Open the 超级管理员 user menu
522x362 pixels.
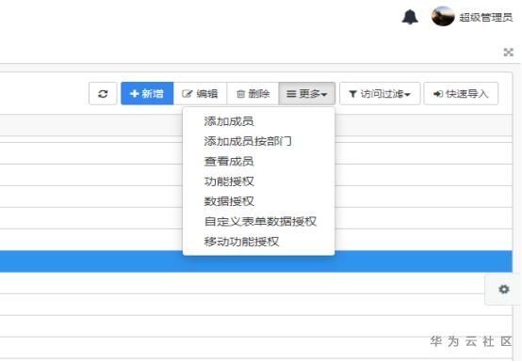tap(485, 17)
